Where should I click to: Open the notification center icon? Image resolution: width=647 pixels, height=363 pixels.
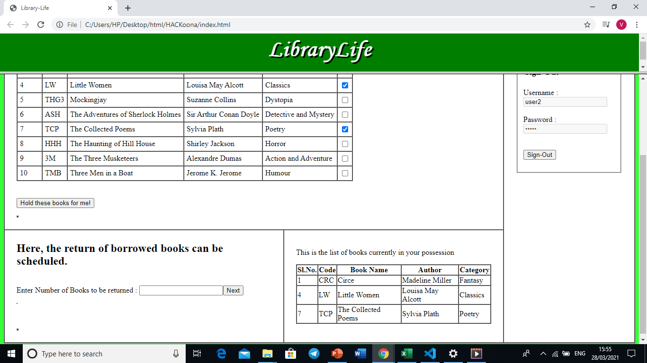point(631,354)
